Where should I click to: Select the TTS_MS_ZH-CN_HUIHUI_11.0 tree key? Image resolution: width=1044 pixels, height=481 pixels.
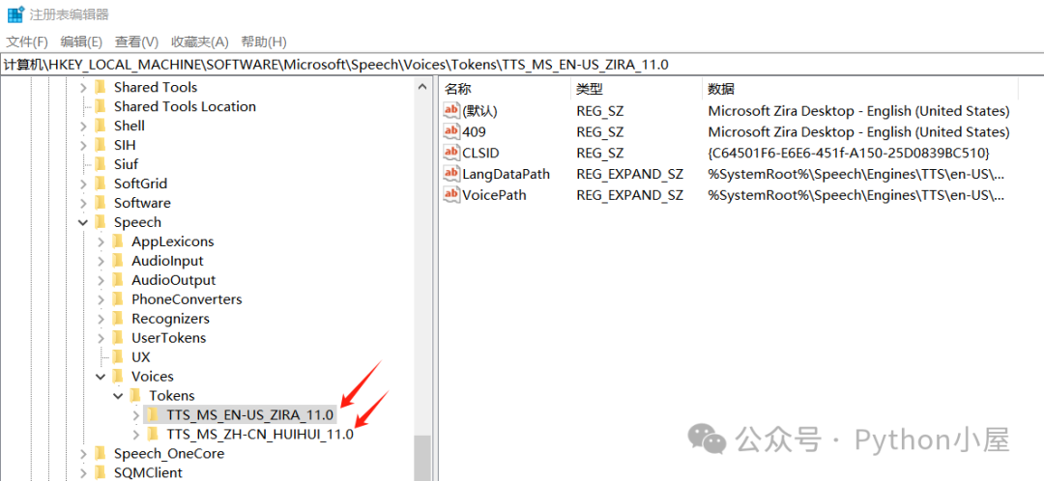(260, 435)
